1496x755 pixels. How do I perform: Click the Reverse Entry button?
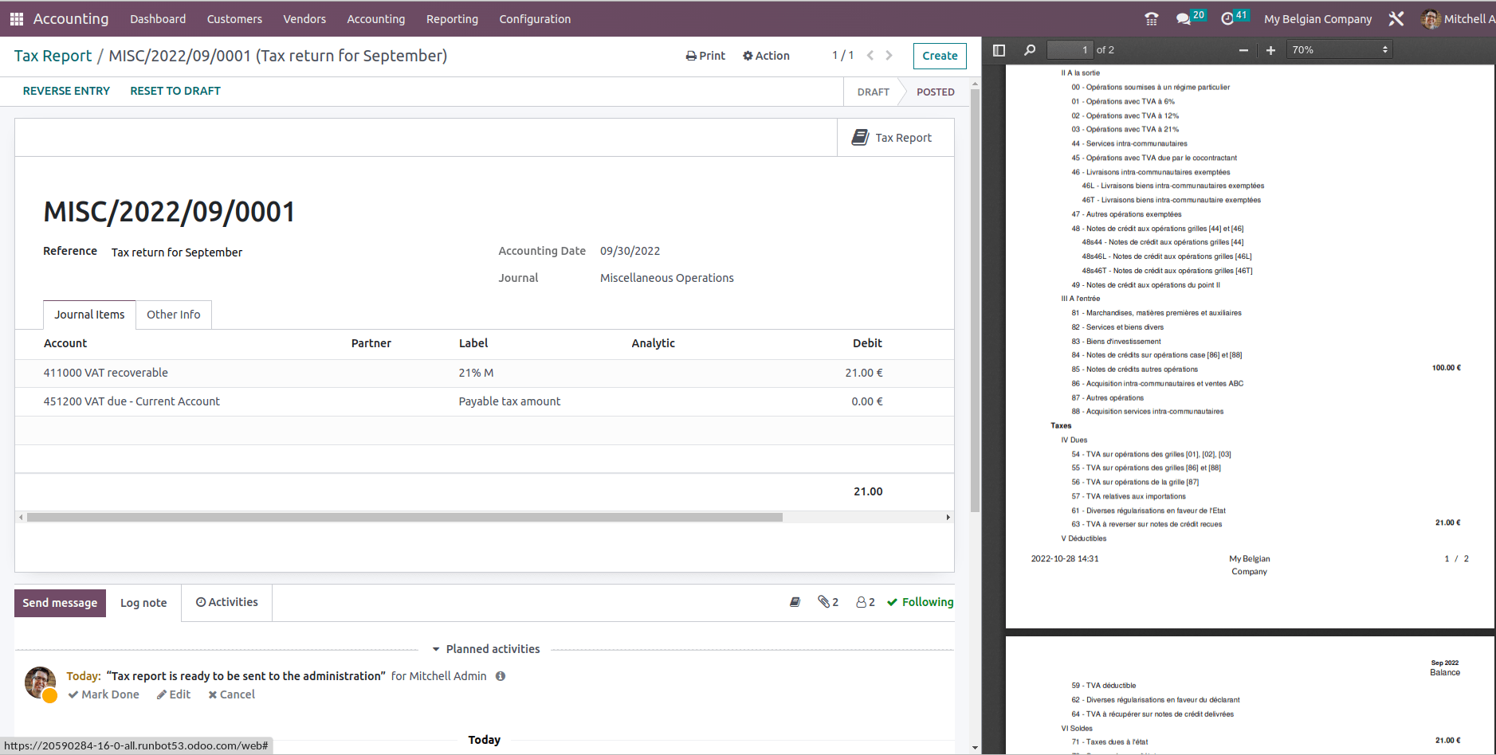click(66, 91)
